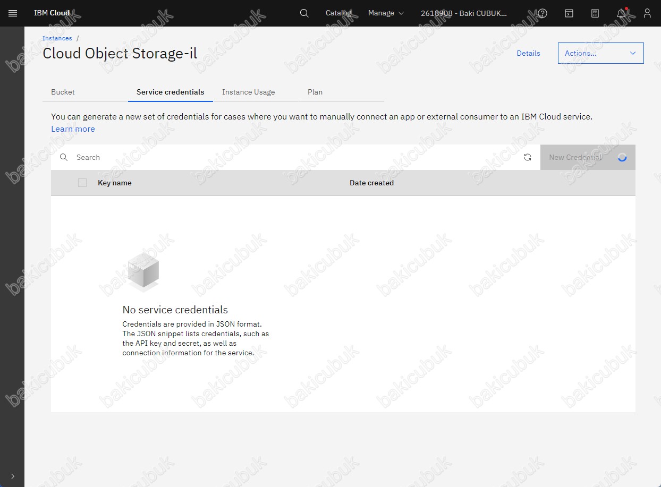Open account switcher 2618908 - Baki CUBUK
This screenshot has height=487, width=661.
coord(464,13)
